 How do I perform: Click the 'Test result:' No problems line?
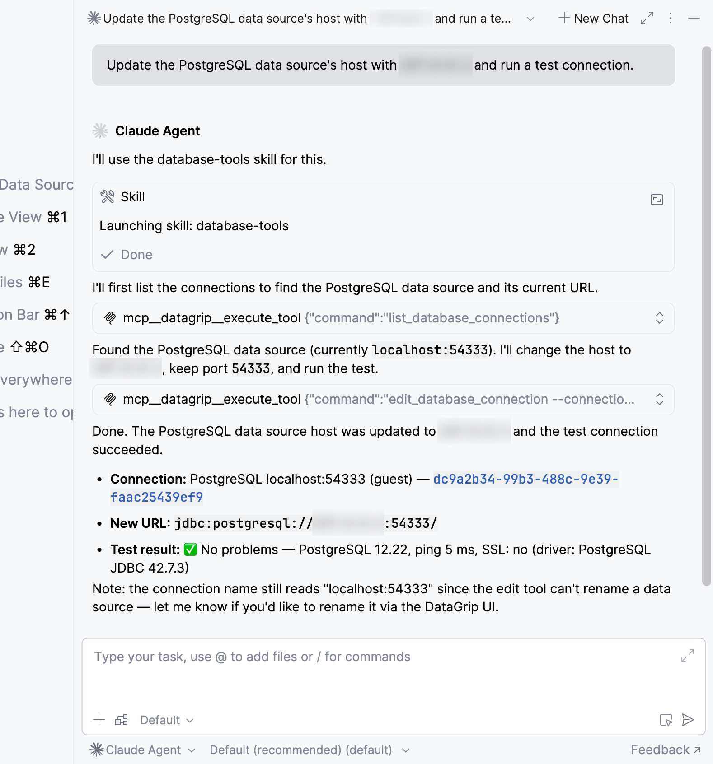pyautogui.click(x=380, y=559)
